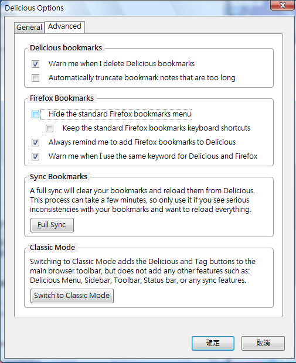Check Hide the standard Firefox bookmarks menu
Image resolution: width=296 pixels, height=363 pixels.
(36, 114)
